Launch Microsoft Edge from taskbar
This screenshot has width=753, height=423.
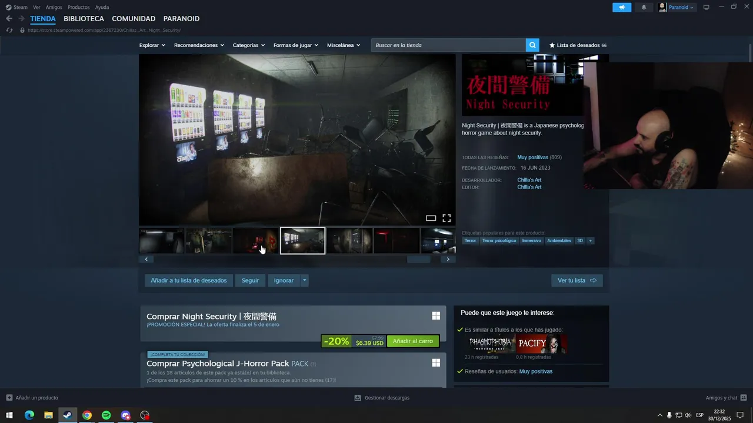pyautogui.click(x=29, y=415)
